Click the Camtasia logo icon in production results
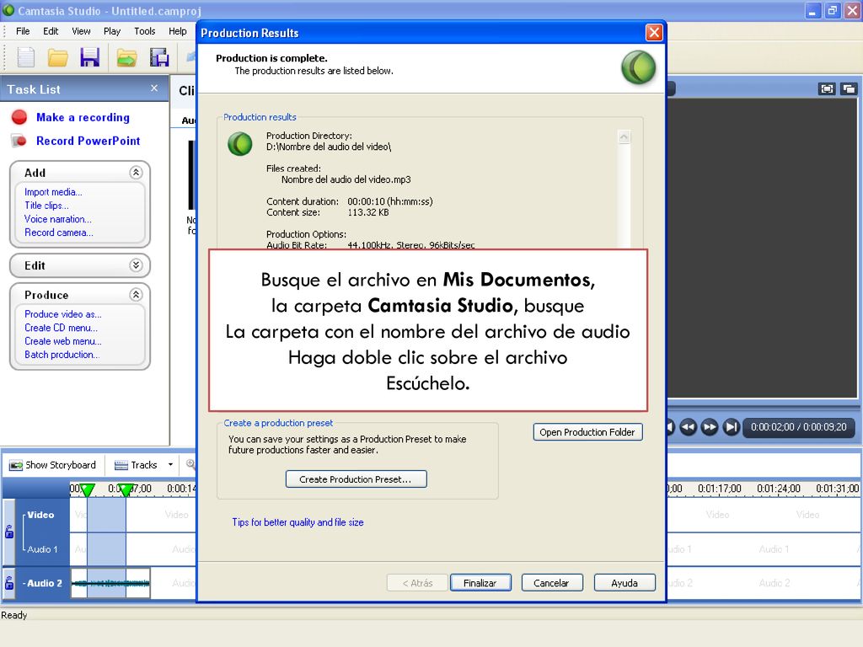Screen dimensions: 863x647 point(240,144)
